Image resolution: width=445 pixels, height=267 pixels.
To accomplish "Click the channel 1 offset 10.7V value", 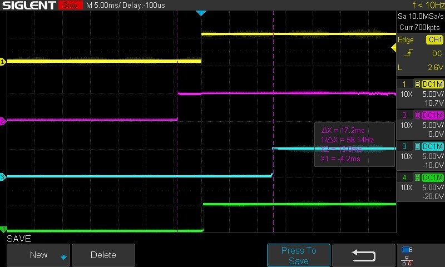I will click(x=434, y=103).
